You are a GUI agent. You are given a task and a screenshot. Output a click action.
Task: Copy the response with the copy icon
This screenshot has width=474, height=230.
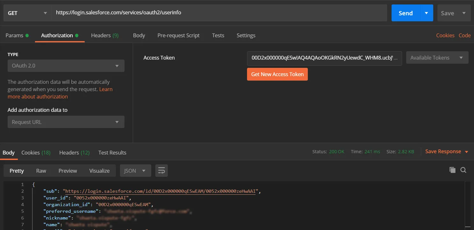point(452,170)
